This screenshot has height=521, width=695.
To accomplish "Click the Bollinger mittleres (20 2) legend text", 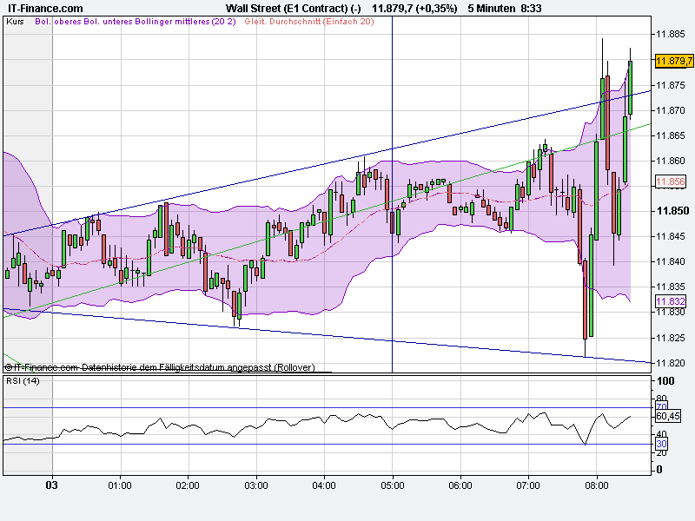I will tap(185, 21).
